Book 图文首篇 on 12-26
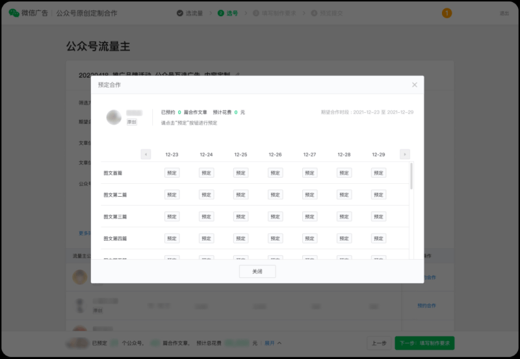This screenshot has width=520, height=359. (275, 173)
